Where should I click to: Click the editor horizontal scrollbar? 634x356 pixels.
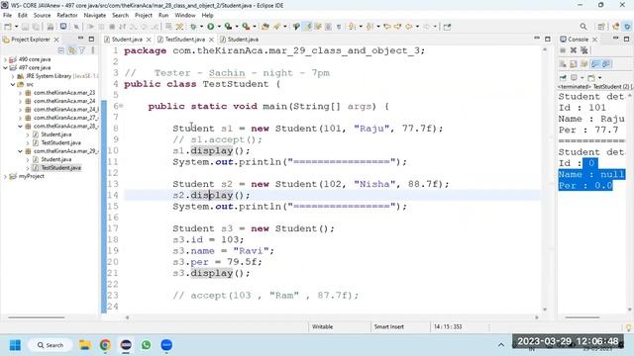[332, 317]
